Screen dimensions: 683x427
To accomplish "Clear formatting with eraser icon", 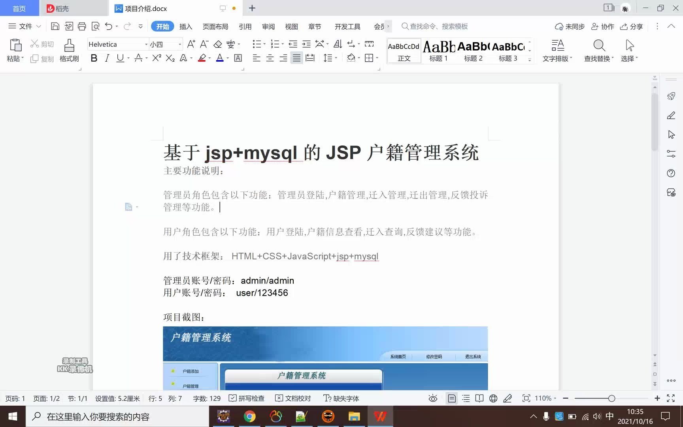I will point(217,44).
